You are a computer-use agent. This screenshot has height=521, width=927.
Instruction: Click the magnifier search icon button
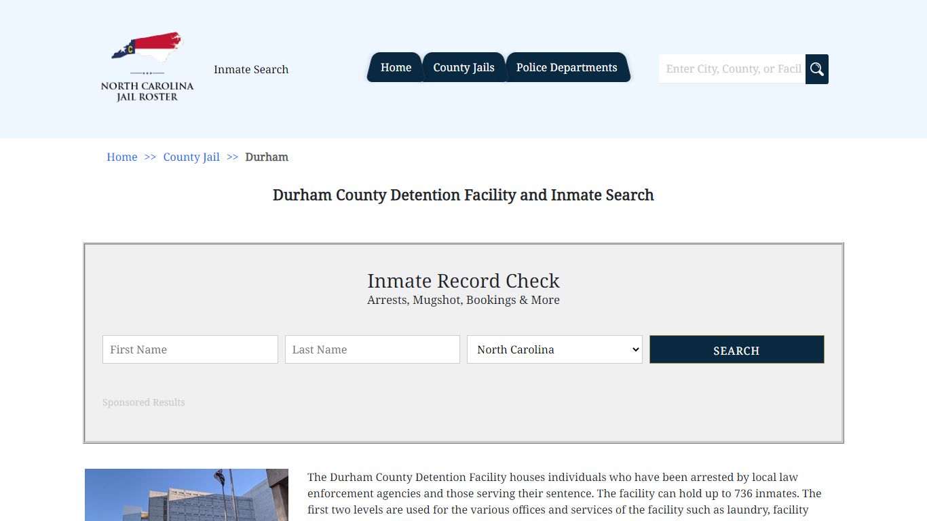pyautogui.click(x=817, y=69)
